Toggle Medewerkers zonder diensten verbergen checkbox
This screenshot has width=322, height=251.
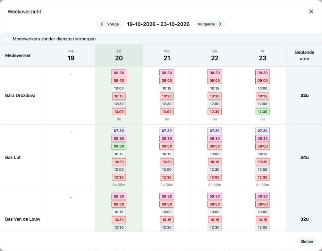(x=8, y=39)
